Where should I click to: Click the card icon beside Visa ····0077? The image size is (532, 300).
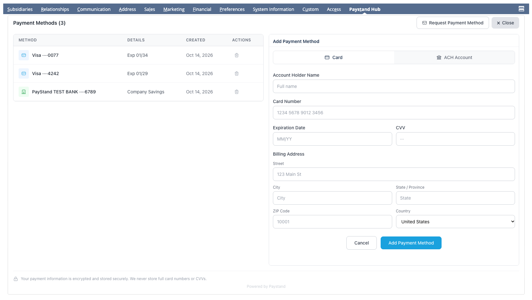pyautogui.click(x=24, y=55)
